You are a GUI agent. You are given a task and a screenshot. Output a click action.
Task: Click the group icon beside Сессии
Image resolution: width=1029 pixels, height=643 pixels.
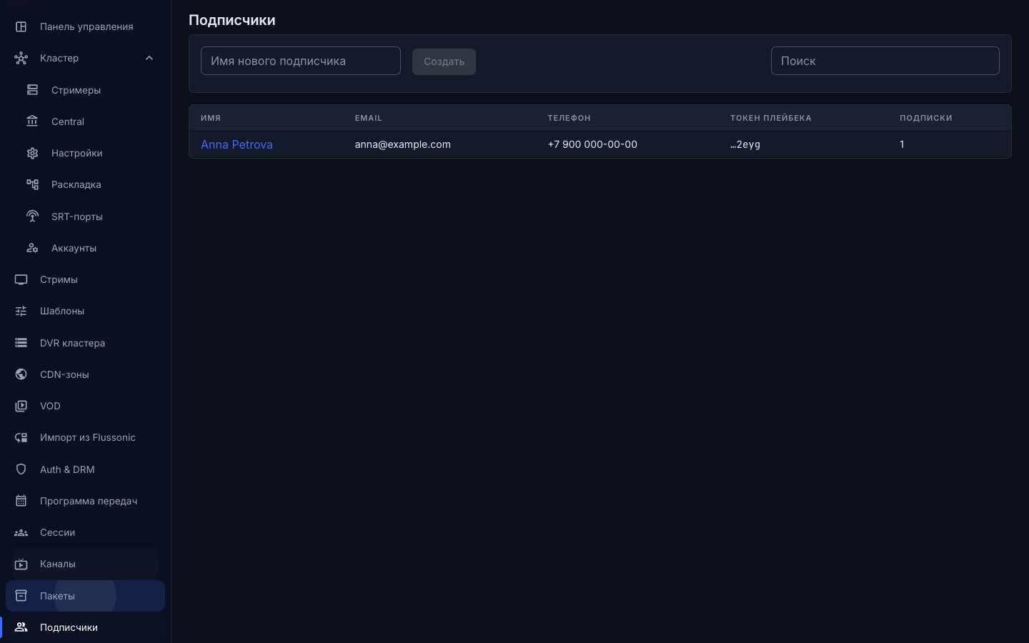21,532
